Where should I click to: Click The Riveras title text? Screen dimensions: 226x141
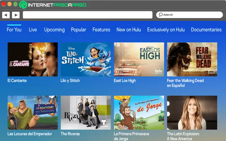point(70,134)
